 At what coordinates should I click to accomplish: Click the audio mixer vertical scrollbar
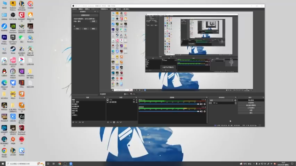tap(207, 111)
